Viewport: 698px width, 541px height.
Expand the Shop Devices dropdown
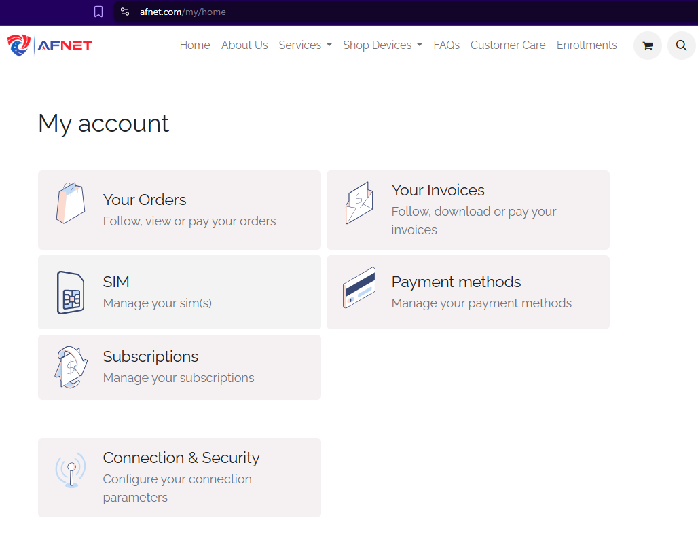coord(382,45)
